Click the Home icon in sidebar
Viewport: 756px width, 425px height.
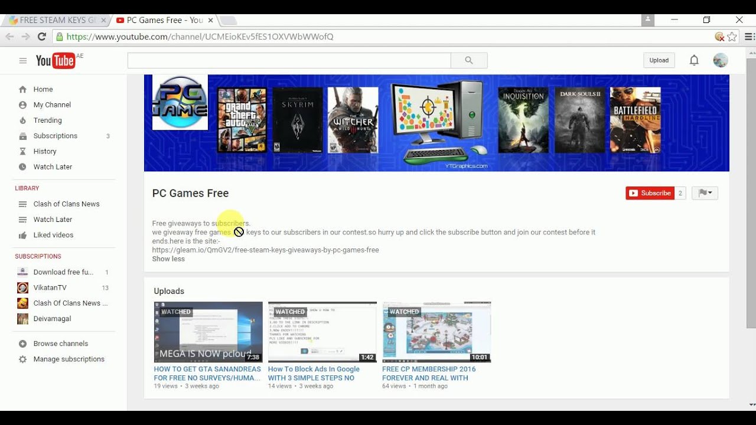click(22, 89)
